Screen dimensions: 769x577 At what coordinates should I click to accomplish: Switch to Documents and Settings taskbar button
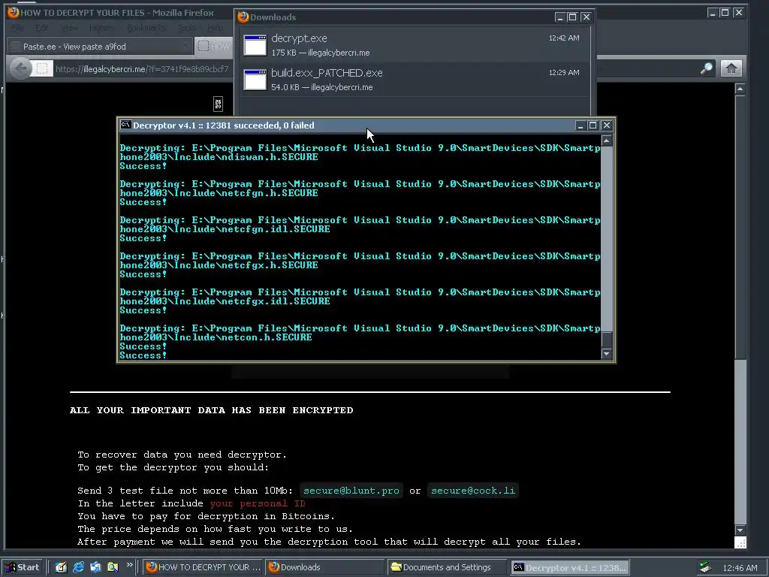(x=447, y=567)
